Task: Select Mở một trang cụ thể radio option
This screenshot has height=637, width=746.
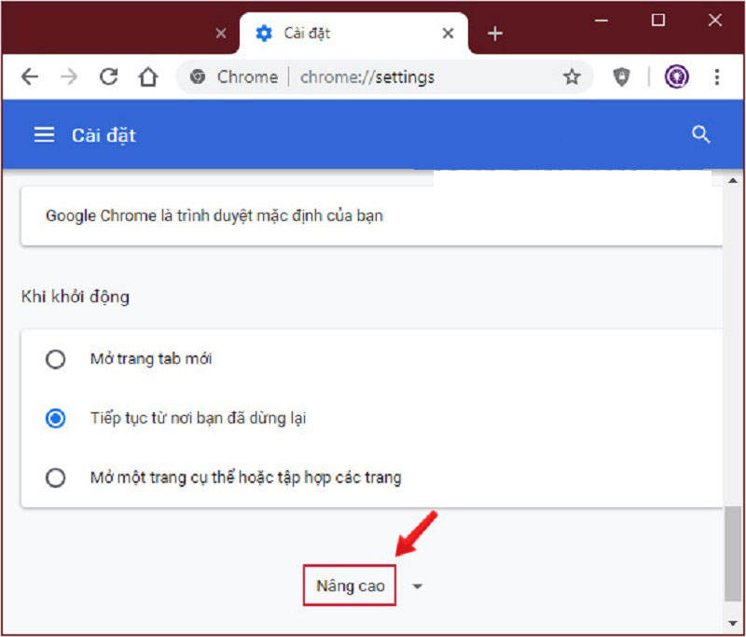Action: 56,478
